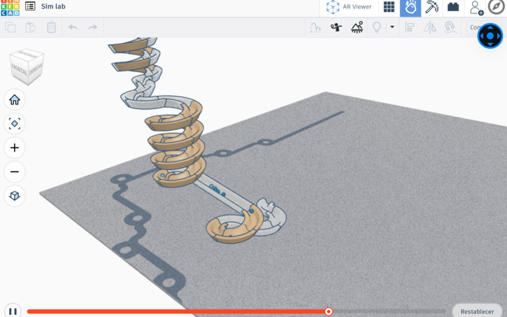This screenshot has width=507, height=317.
Task: Redo the last action
Action: (x=93, y=27)
